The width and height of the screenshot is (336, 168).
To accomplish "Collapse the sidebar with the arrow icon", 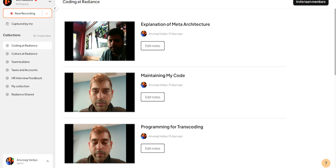I will tap(55, 9).
